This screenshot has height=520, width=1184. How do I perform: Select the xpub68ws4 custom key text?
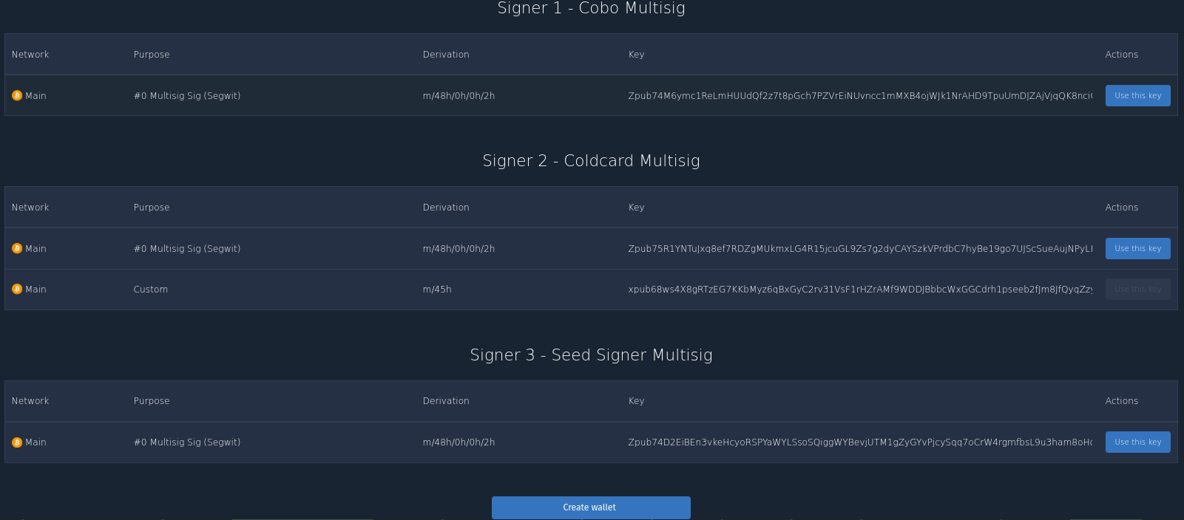click(860, 289)
